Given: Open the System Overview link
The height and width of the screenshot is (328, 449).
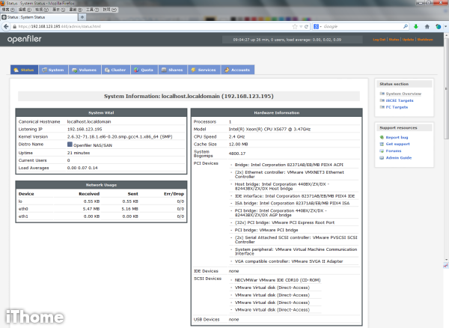Looking at the screenshot, I should pos(403,94).
